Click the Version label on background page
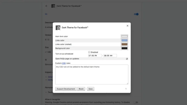187x105 pixels. click(x=48, y=35)
